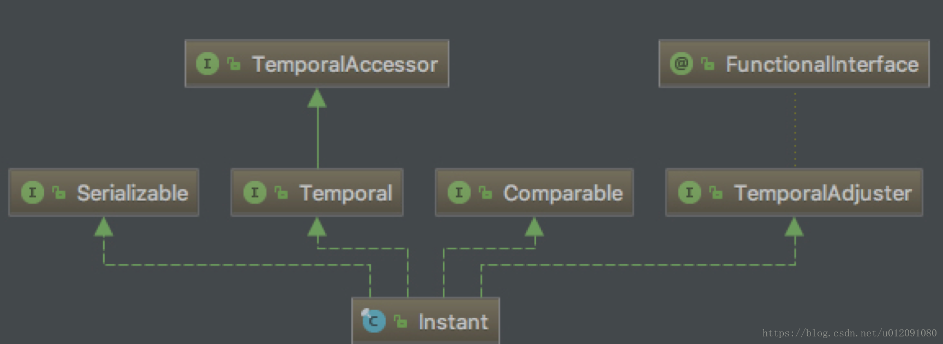Click the public visibility icon on Instant
Screen dimensions: 943x344
click(x=401, y=322)
